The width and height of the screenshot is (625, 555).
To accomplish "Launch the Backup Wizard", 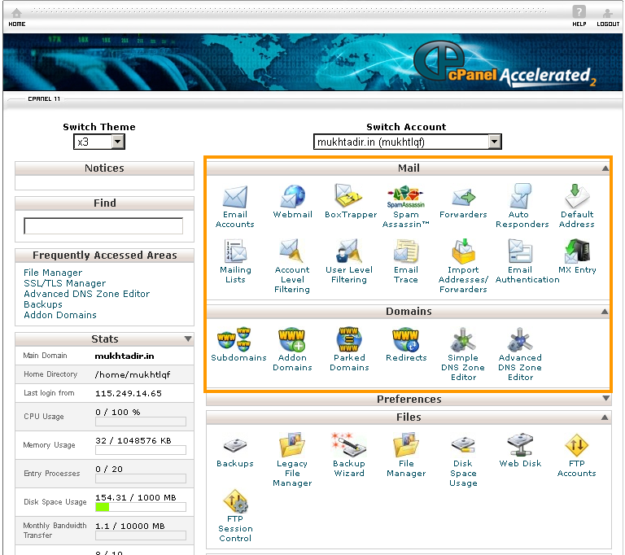I will pos(348,444).
